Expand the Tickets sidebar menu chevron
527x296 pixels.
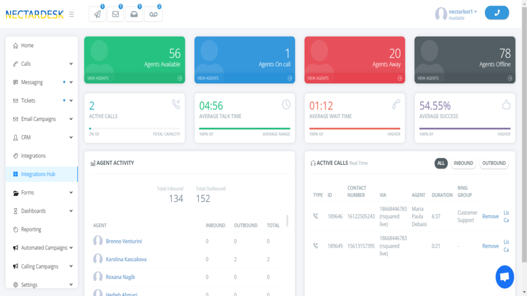[71, 101]
